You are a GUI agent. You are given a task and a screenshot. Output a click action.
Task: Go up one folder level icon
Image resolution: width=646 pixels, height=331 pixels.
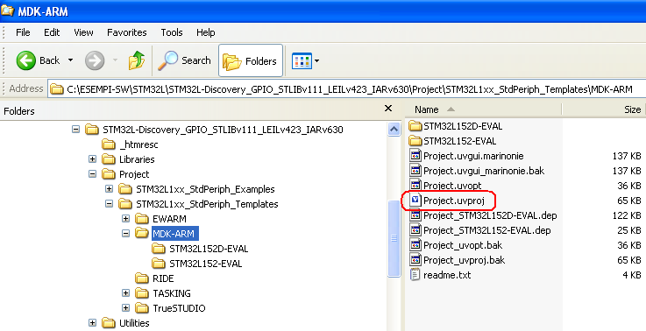137,60
